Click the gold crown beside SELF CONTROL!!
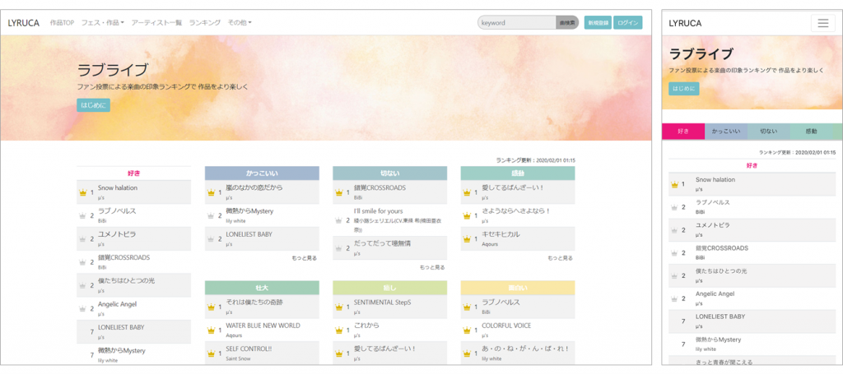 [x=211, y=353]
